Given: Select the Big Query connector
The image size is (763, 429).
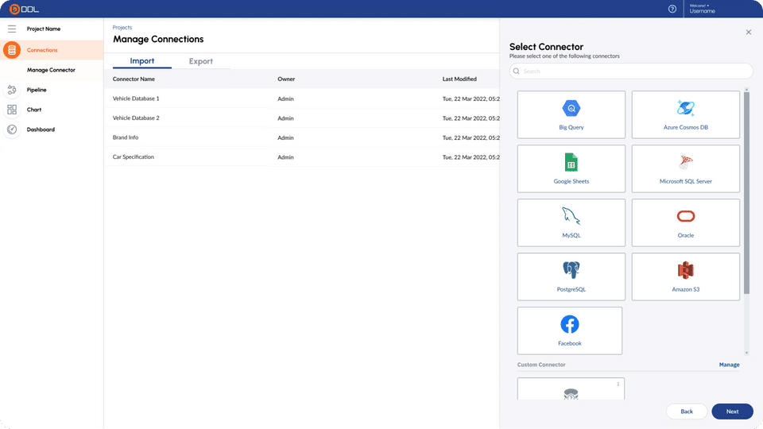Looking at the screenshot, I should (x=570, y=114).
